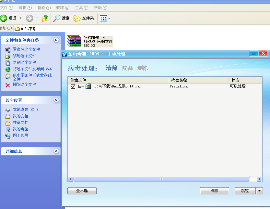Click the Forward arrow icon

pyautogui.click(x=29, y=18)
